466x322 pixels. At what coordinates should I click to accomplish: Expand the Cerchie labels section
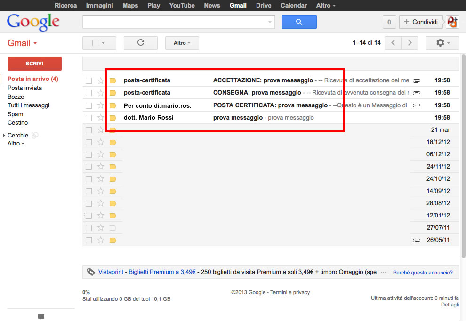tap(4, 136)
